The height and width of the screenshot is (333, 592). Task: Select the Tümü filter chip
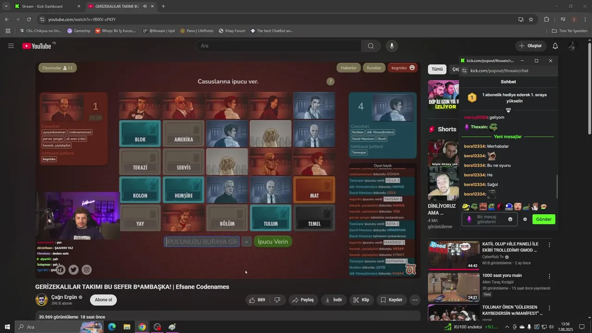[x=437, y=69]
